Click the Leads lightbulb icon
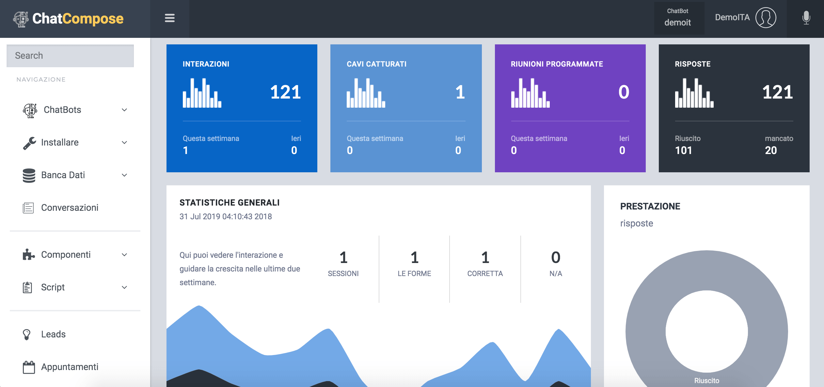 (27, 334)
